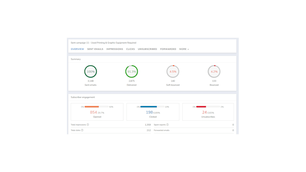Viewport: 306px width, 172px height.
Task: Click the Total impressions help icon
Action: tap(88, 125)
